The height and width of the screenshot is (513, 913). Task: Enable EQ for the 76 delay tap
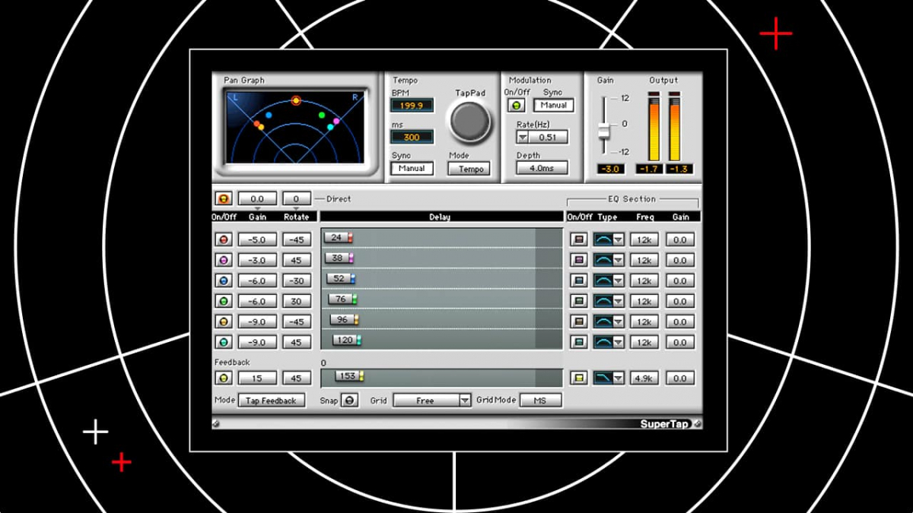pyautogui.click(x=579, y=301)
